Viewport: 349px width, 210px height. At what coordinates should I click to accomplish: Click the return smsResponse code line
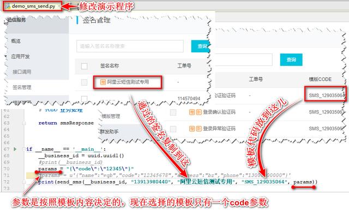click(x=66, y=123)
